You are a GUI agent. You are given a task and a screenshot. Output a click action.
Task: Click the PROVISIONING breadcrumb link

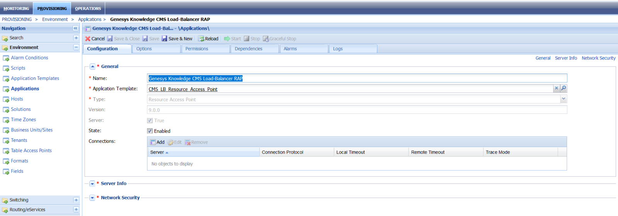click(x=17, y=19)
